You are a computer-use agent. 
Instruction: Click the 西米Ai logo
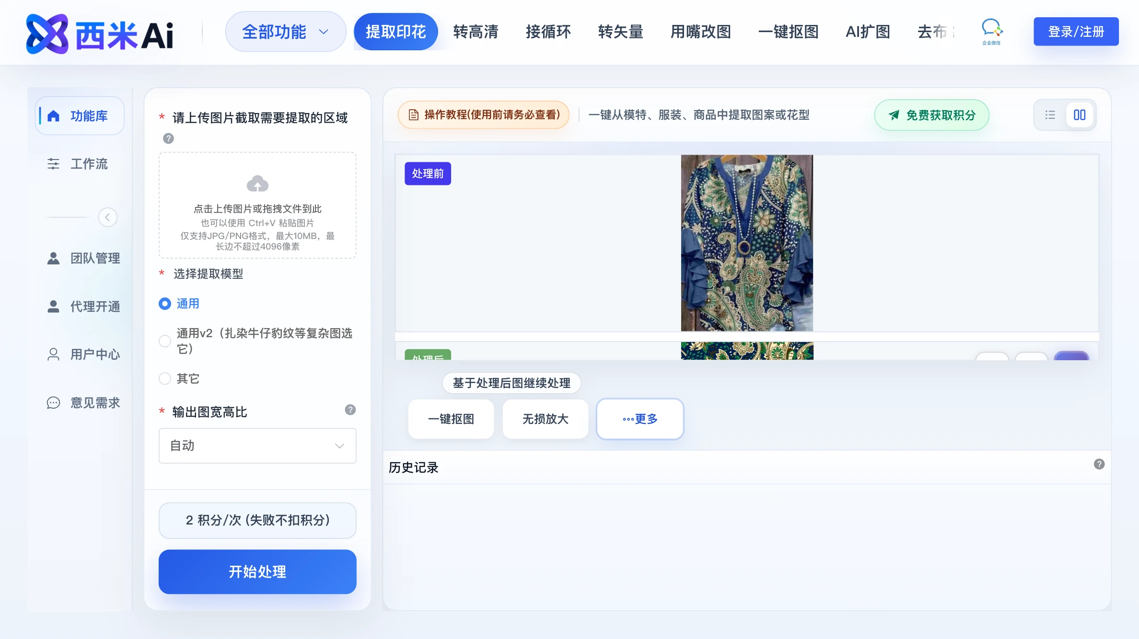99,34
